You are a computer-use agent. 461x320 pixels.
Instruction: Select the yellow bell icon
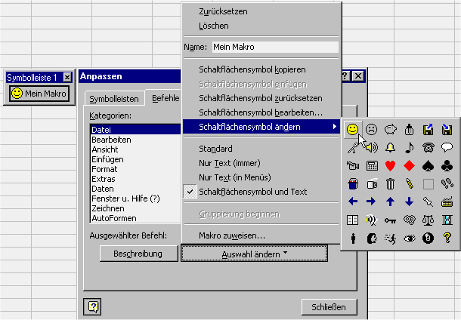point(390,148)
